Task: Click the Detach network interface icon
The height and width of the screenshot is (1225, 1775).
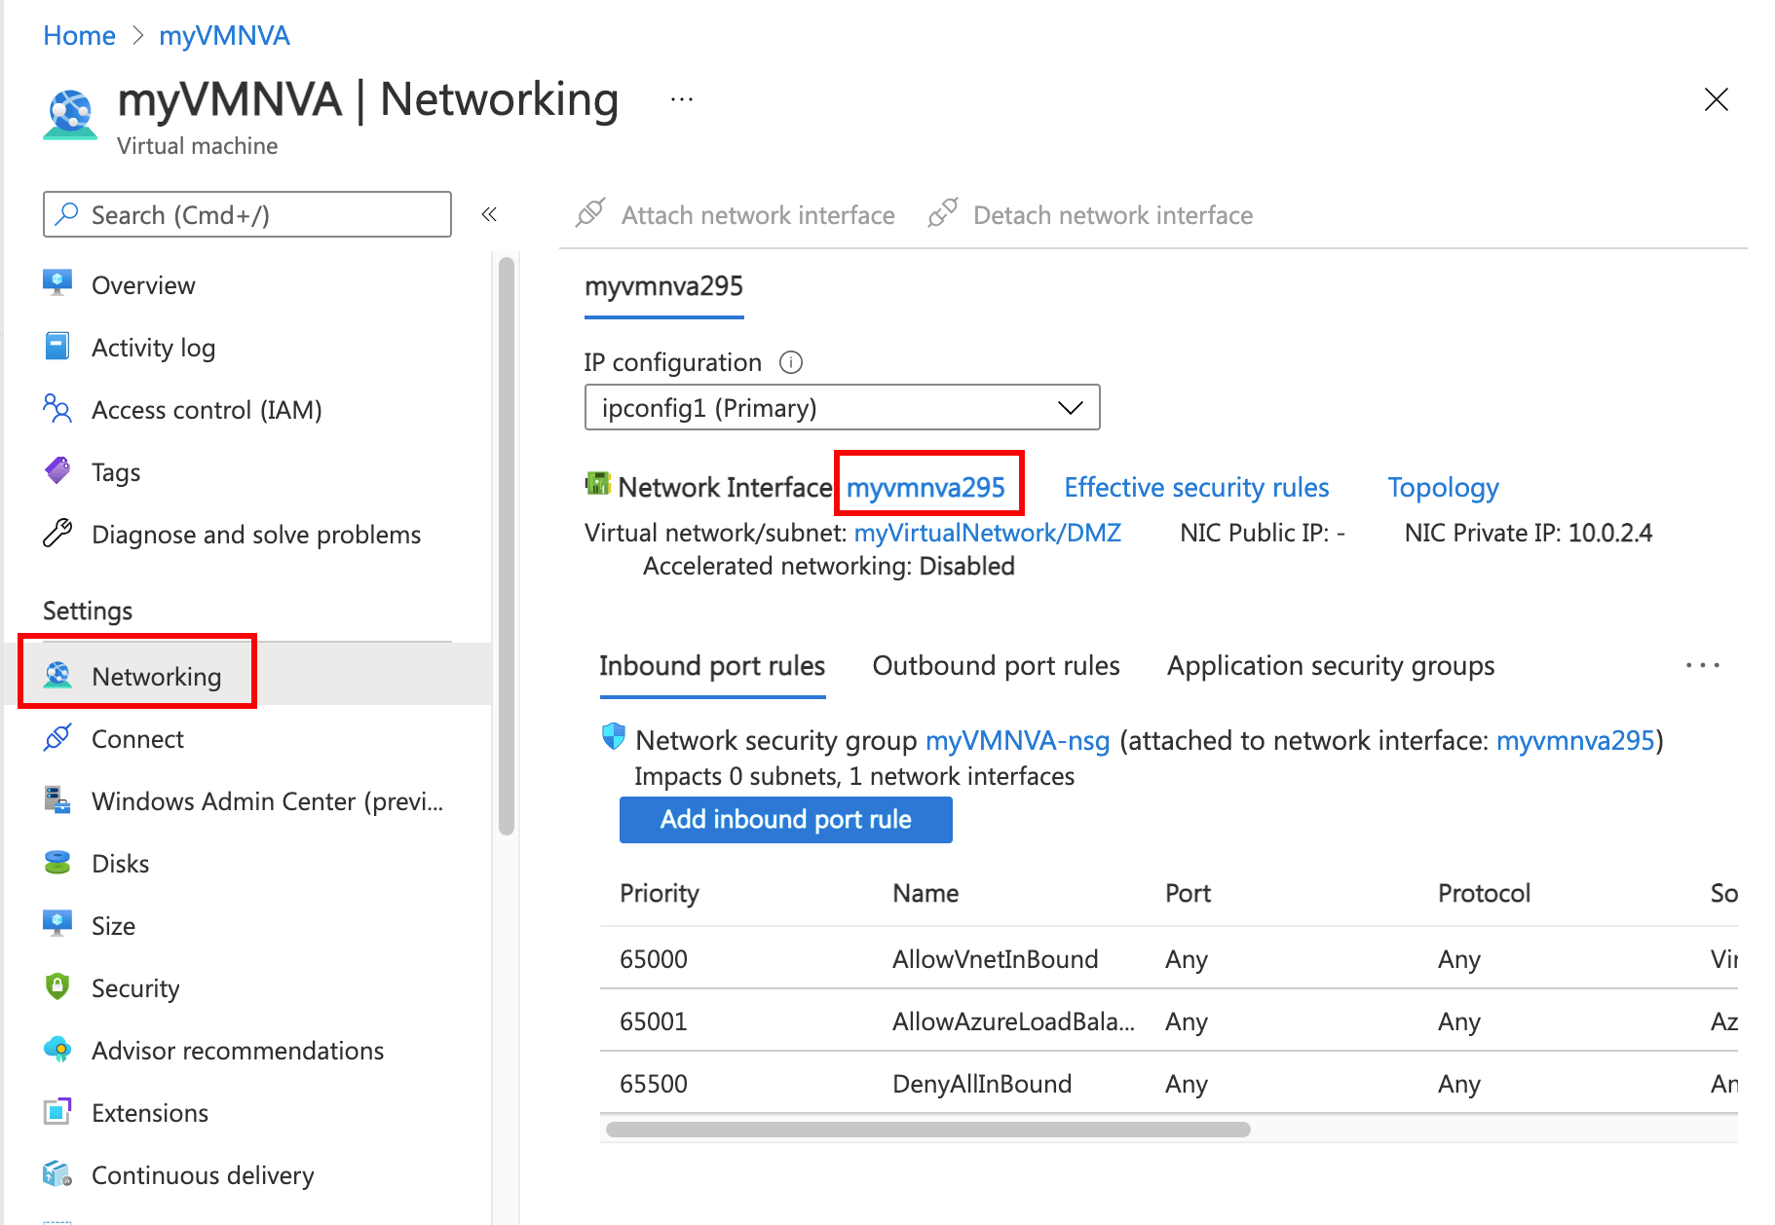Action: (x=942, y=212)
